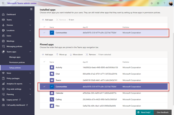Expand the Planning menu chevron

30,94
